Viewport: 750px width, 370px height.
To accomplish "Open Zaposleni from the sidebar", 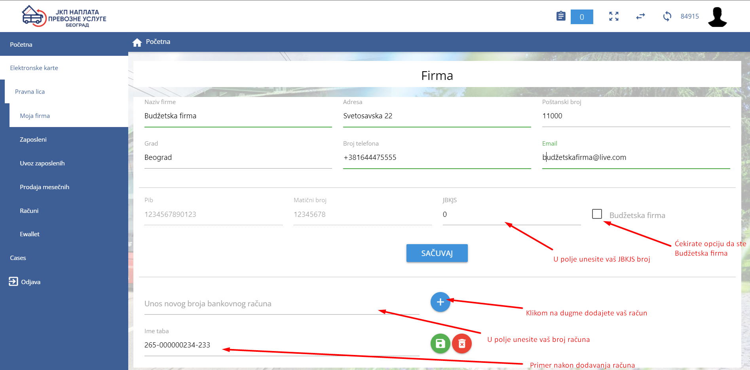I will 33,140.
